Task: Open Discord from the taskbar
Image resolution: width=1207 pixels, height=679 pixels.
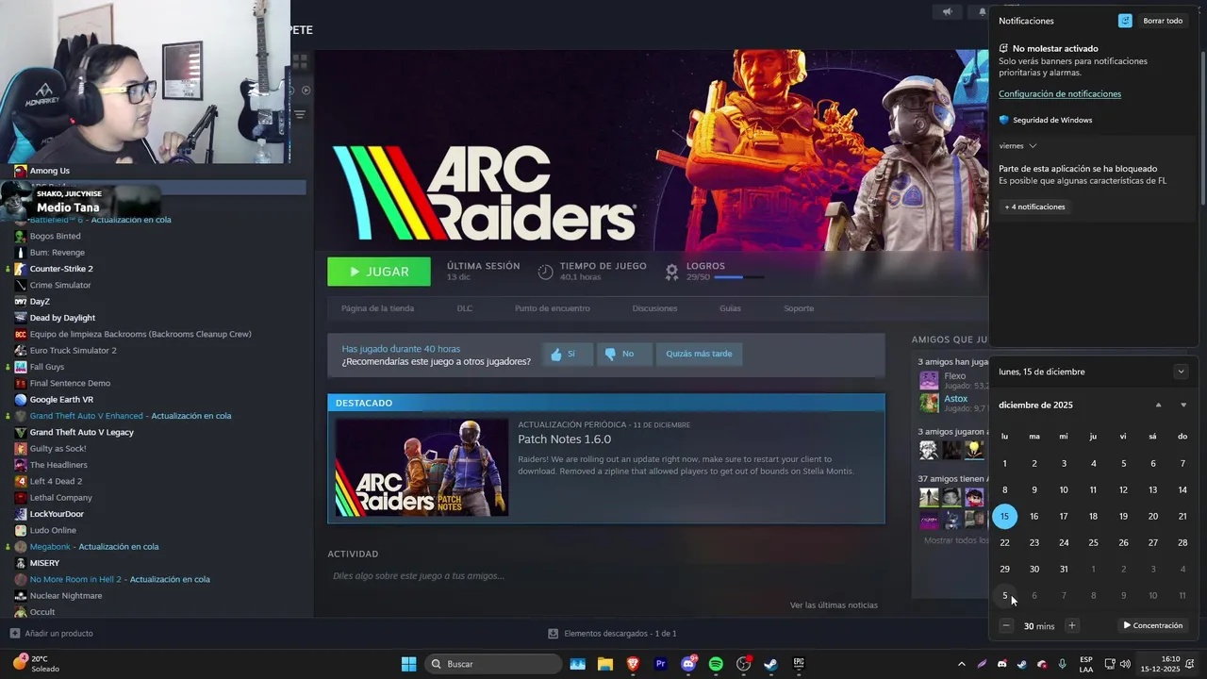Action: pos(688,664)
